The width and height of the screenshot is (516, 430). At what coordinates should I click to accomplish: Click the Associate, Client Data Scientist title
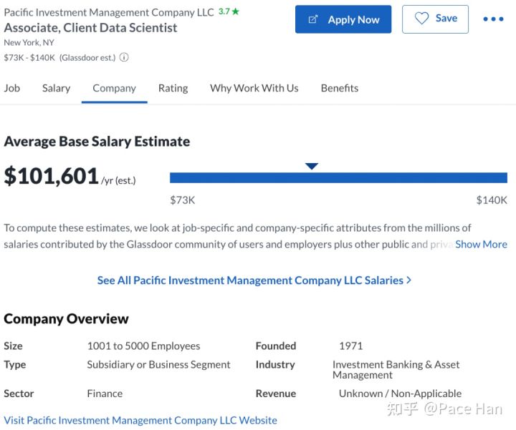tap(90, 28)
